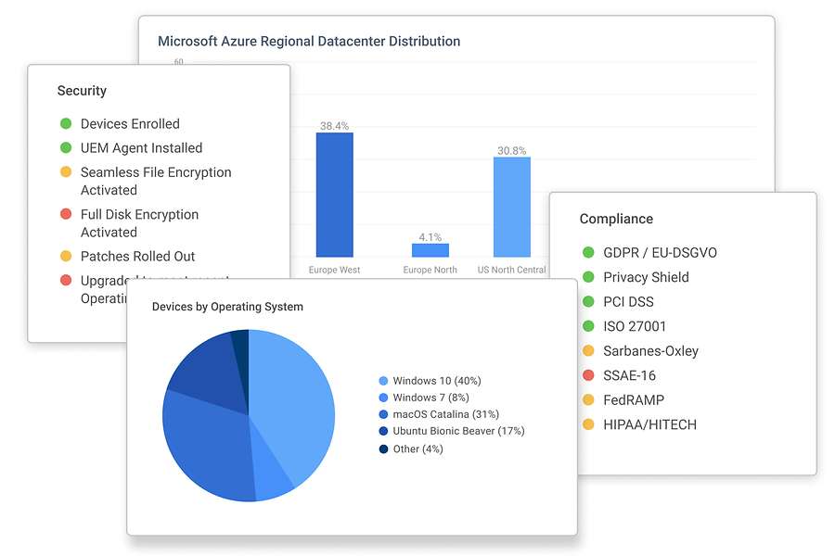835x556 pixels.
Task: Select the US North Central bar
Action: click(512, 207)
